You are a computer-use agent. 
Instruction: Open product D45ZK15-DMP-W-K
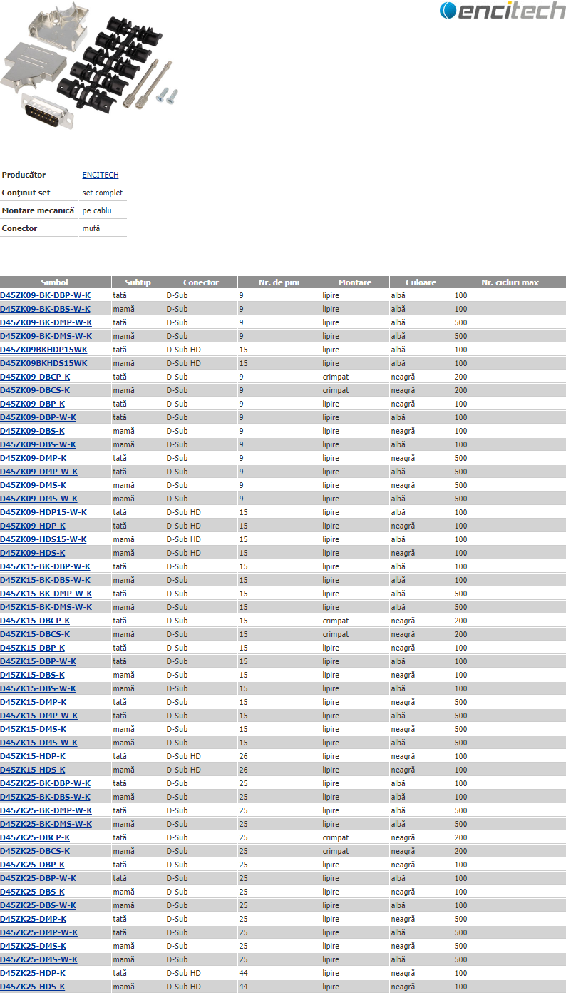[x=39, y=716]
